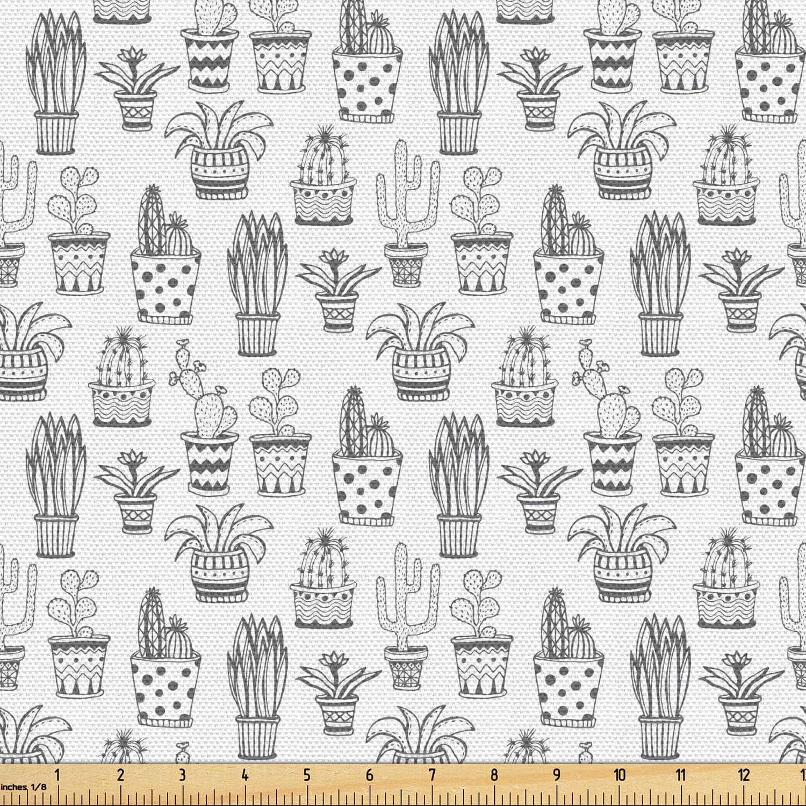Click the number 7 on the ruler

coord(432,775)
